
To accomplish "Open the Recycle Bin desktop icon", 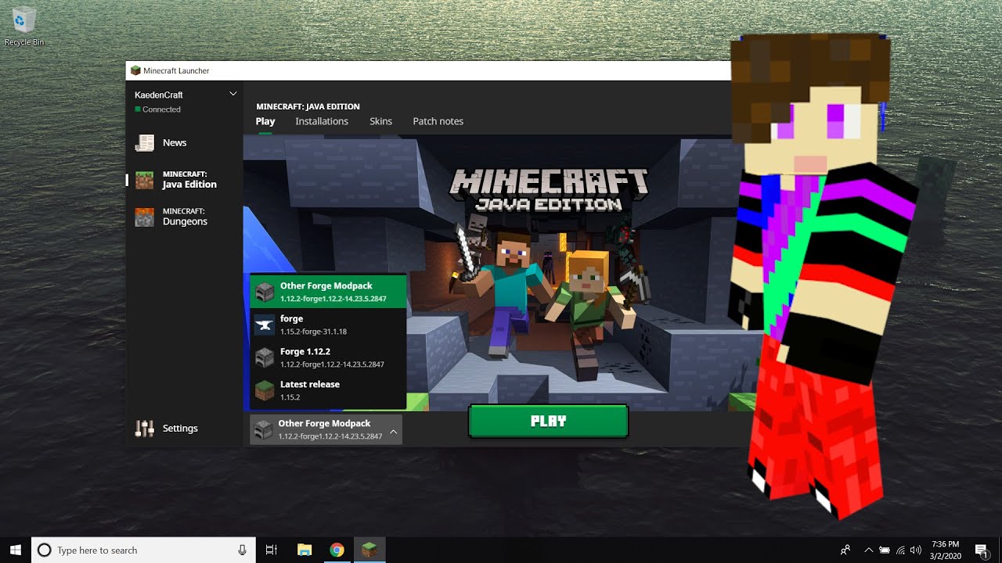I will [x=24, y=26].
